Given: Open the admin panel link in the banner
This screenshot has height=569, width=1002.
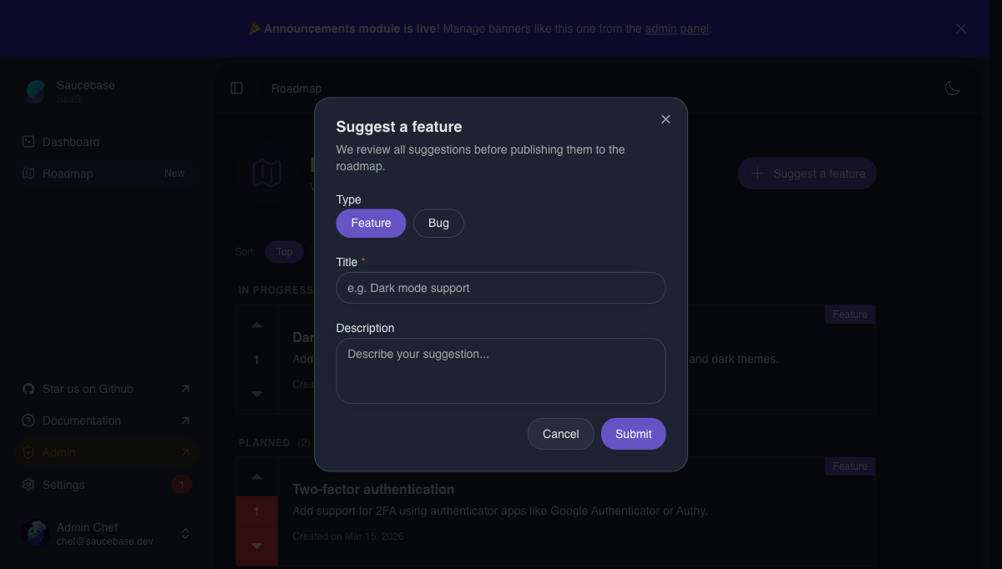Looking at the screenshot, I should (676, 28).
